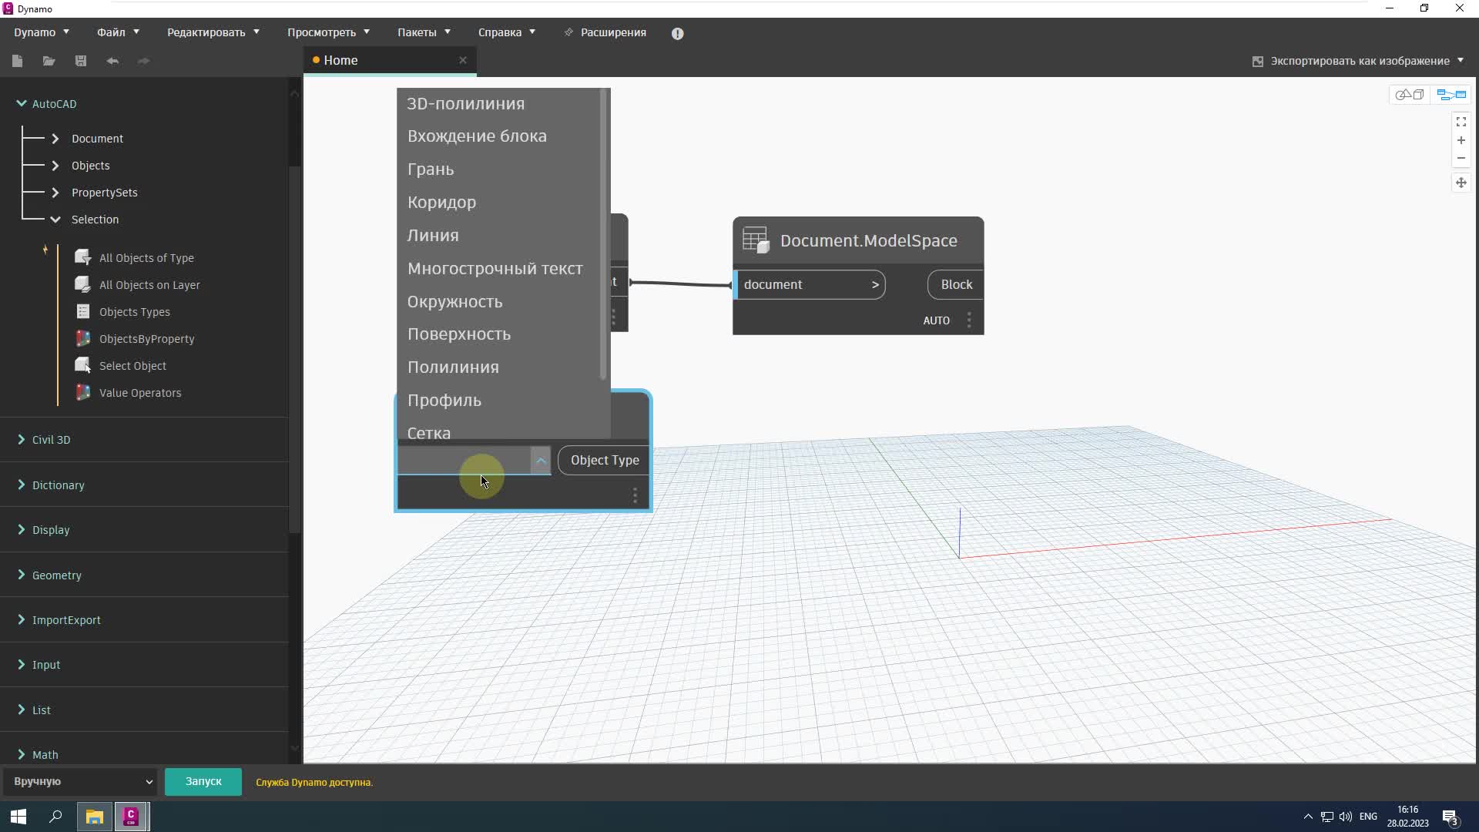1479x832 pixels.
Task: Collapse the object type dropdown arrow
Action: 541,461
